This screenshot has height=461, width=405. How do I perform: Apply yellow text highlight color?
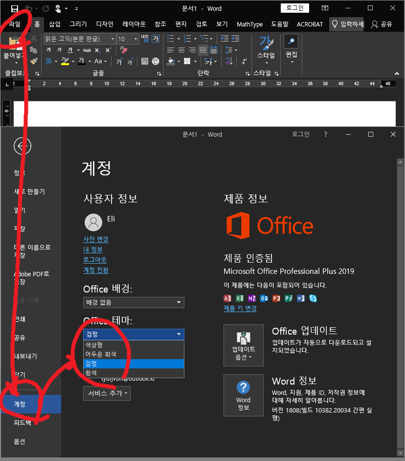click(x=65, y=61)
